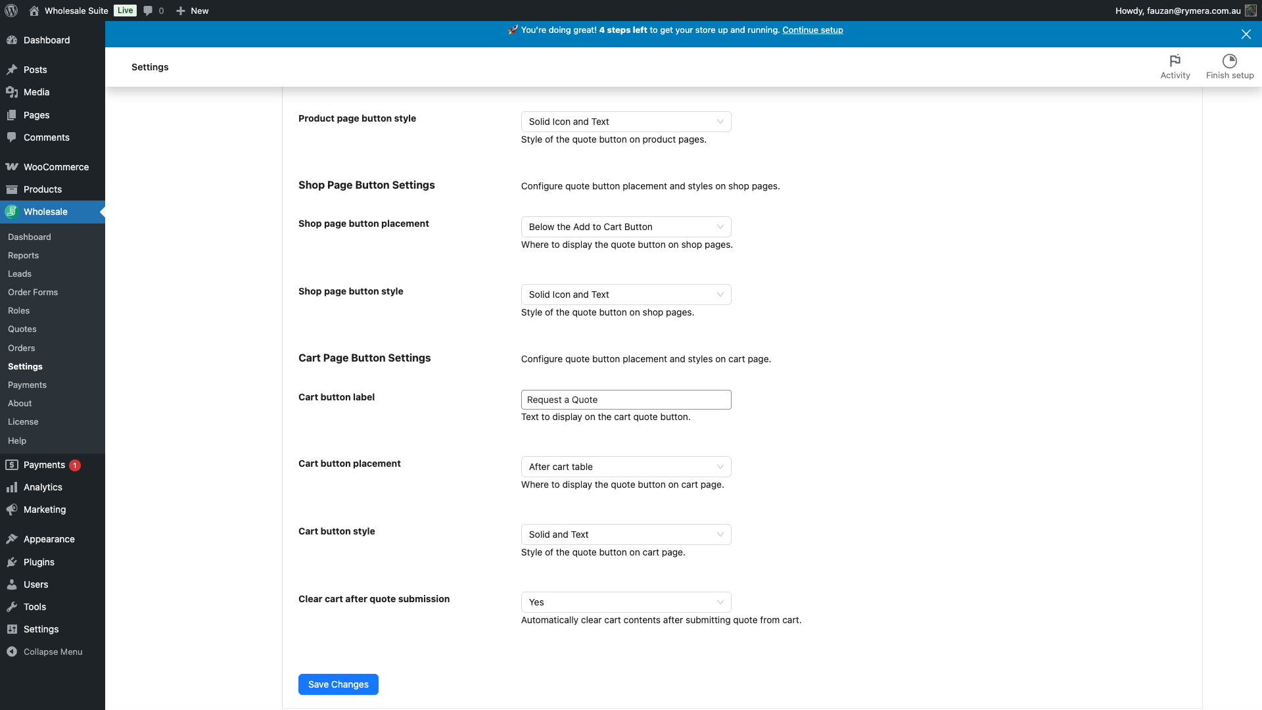Expand the Cart button placement dropdown
Screen dimensions: 1262x710
click(x=625, y=467)
